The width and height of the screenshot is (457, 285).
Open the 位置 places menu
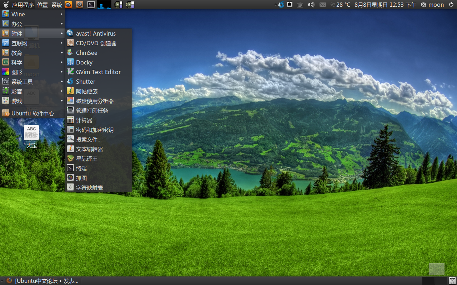tap(42, 5)
